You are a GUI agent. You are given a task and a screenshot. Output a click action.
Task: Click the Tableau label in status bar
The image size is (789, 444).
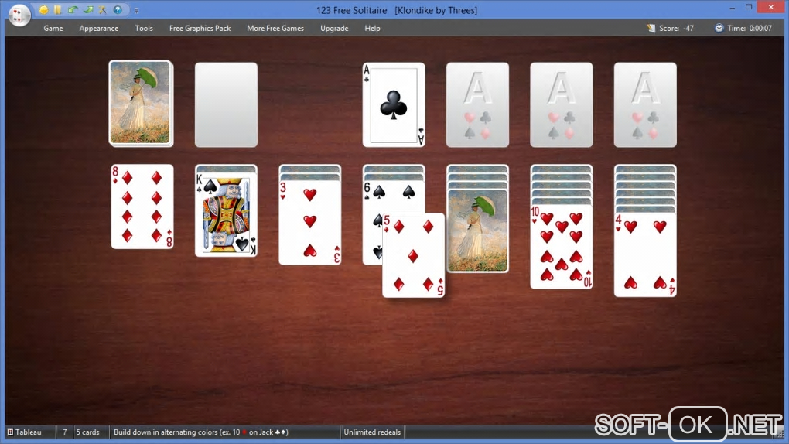(28, 432)
